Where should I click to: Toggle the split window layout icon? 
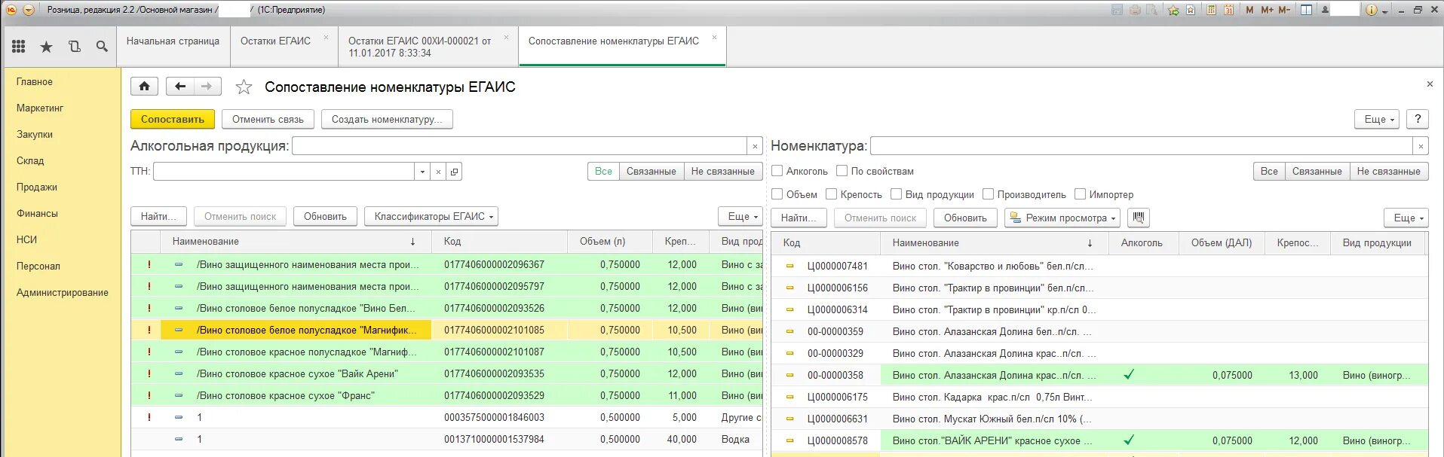tap(1306, 10)
